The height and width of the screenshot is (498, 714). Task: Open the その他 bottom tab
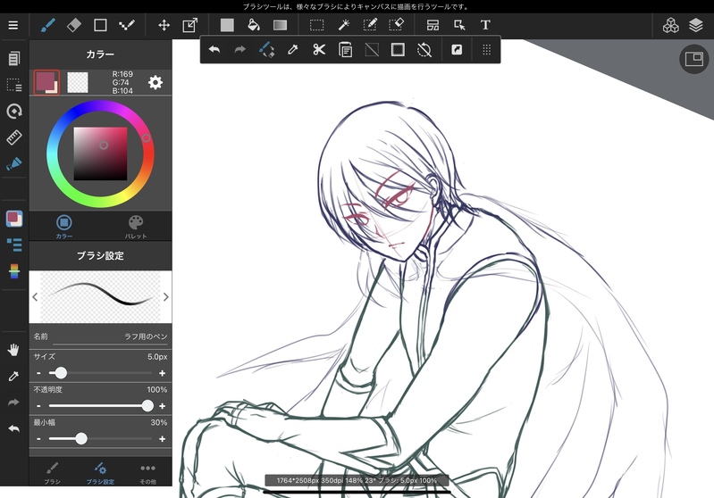tap(147, 472)
